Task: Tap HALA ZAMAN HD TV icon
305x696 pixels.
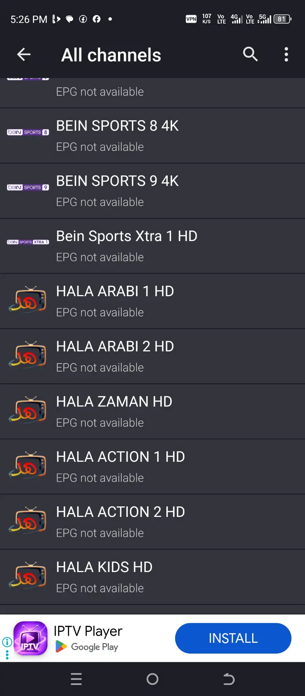Action: click(x=28, y=410)
